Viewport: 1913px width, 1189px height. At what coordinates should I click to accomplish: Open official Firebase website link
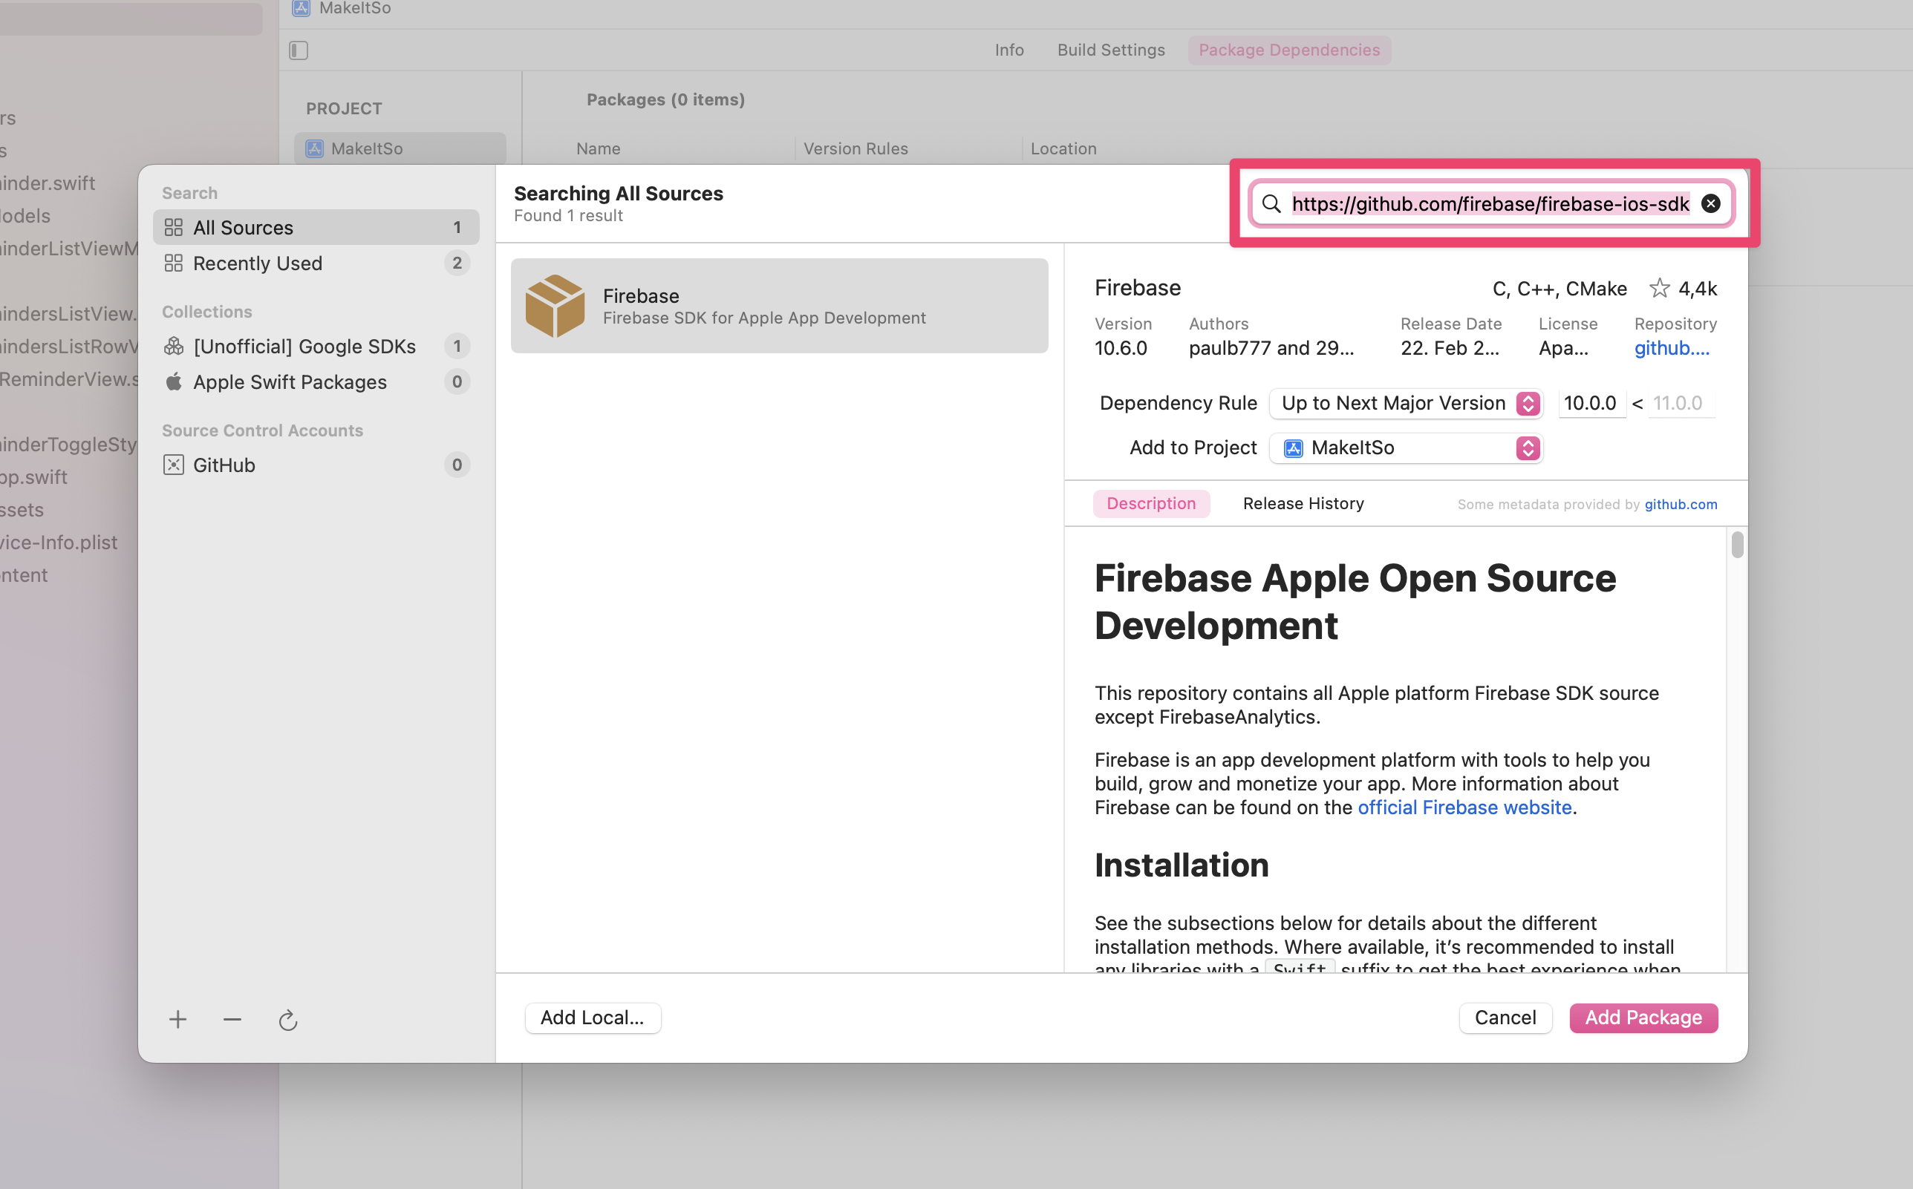click(1464, 807)
